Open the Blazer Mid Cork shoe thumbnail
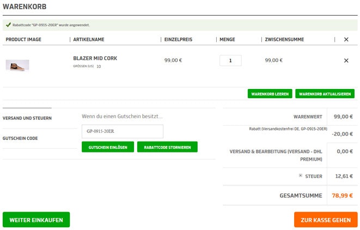The image size is (360, 230). pos(17,65)
